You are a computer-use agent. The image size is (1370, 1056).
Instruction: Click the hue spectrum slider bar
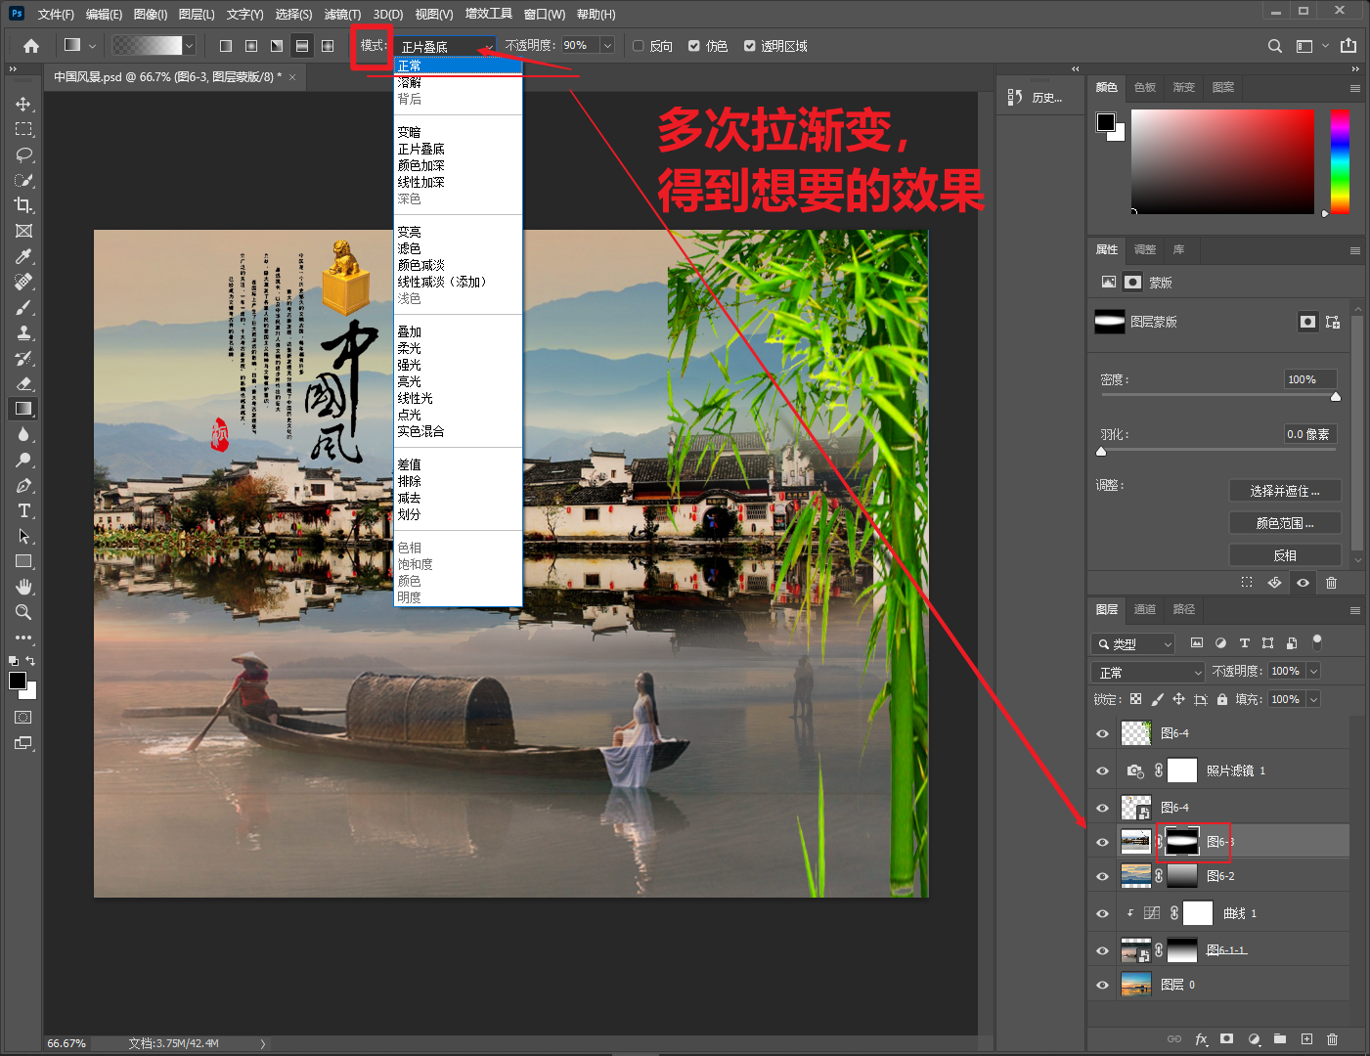[1340, 161]
